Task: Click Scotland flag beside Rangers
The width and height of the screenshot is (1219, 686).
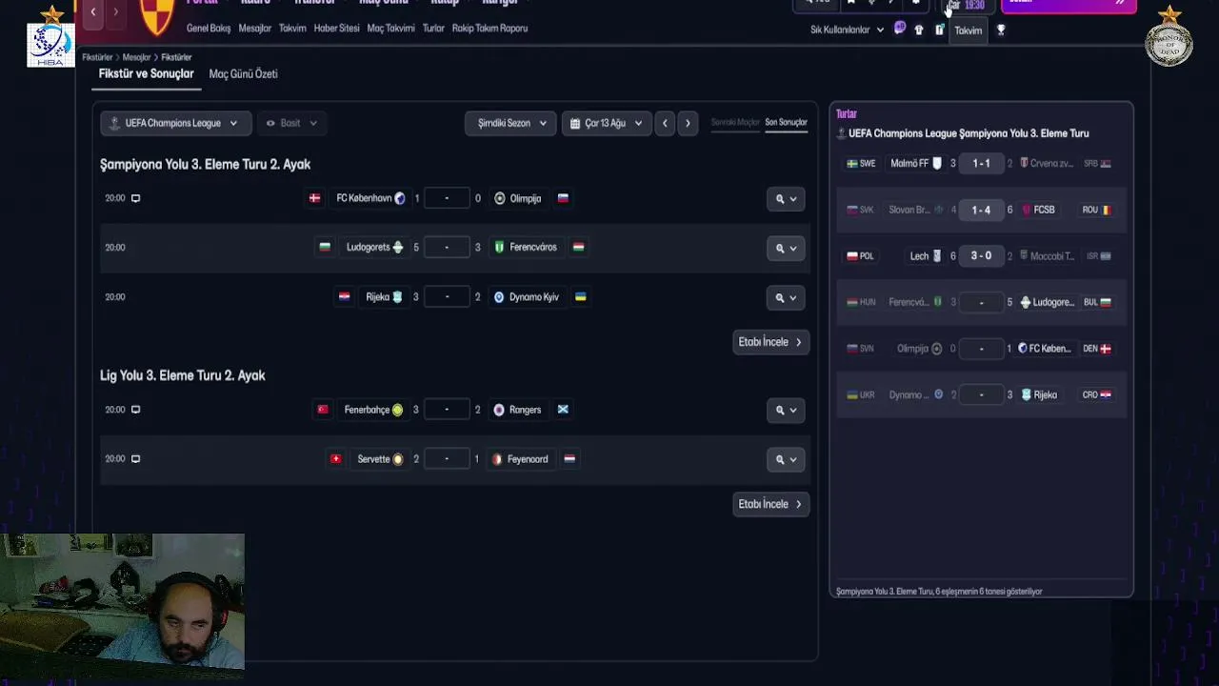Action: [563, 410]
